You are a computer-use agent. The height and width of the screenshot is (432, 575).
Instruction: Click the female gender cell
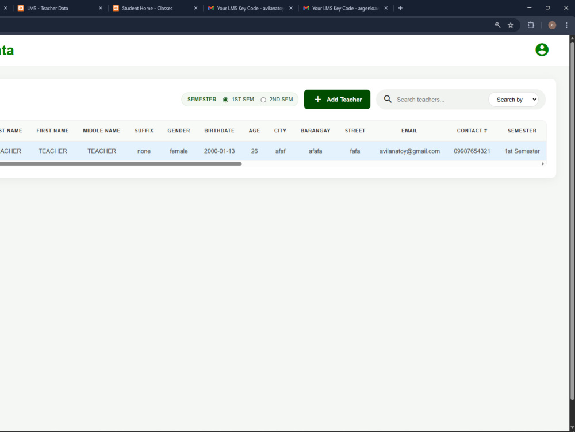179,151
